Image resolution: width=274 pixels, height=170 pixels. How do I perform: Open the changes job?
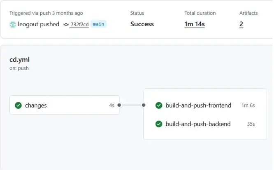(x=36, y=106)
